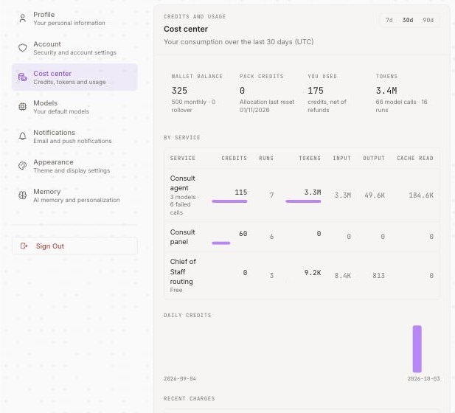Click Chief of Staff input value 8.4K

[343, 275]
